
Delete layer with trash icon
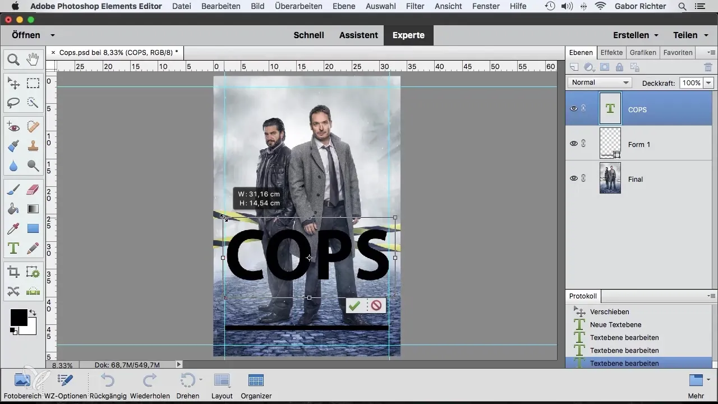click(708, 67)
